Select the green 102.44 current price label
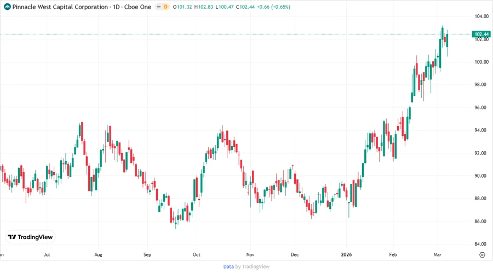 (481, 34)
